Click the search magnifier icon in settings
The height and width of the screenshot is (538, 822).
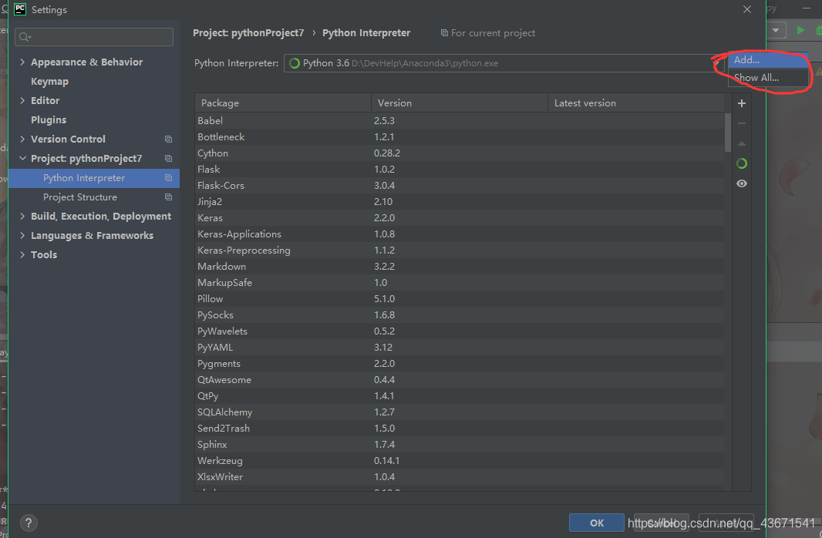point(25,37)
